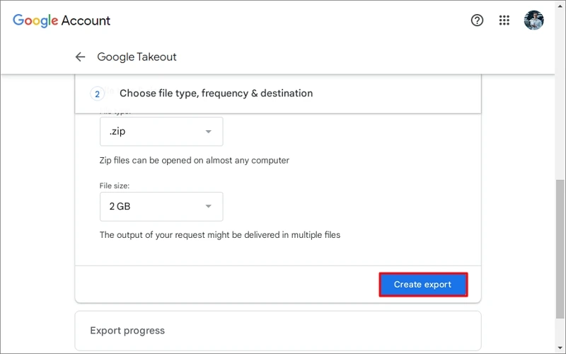Open the 2 GB file size dropdown
566x354 pixels.
click(161, 207)
